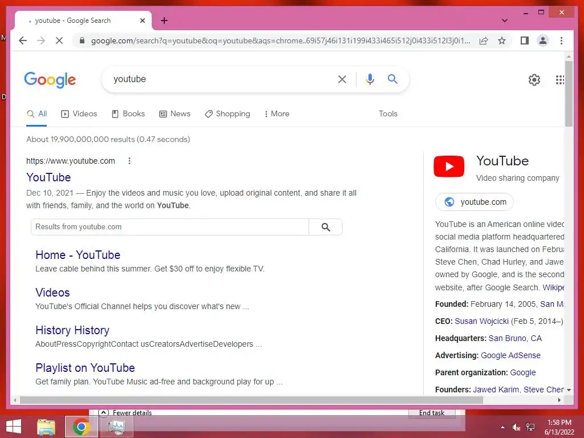Open the Google AdSense advertising link
584x438 pixels.
tap(510, 355)
